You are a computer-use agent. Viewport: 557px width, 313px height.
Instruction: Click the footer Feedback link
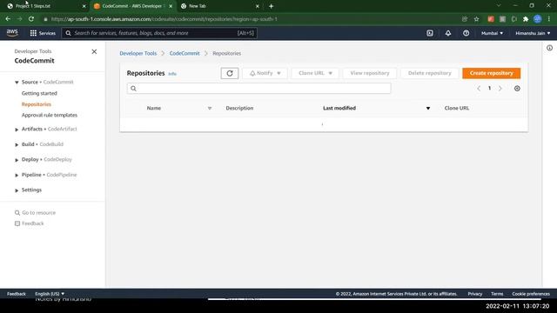click(x=17, y=294)
